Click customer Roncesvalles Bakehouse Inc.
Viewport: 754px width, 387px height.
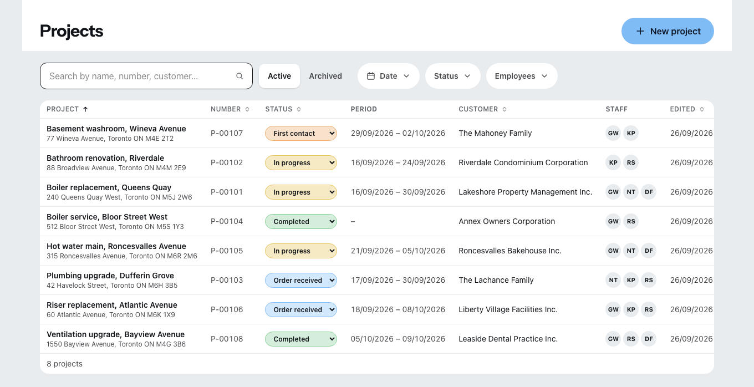point(510,251)
